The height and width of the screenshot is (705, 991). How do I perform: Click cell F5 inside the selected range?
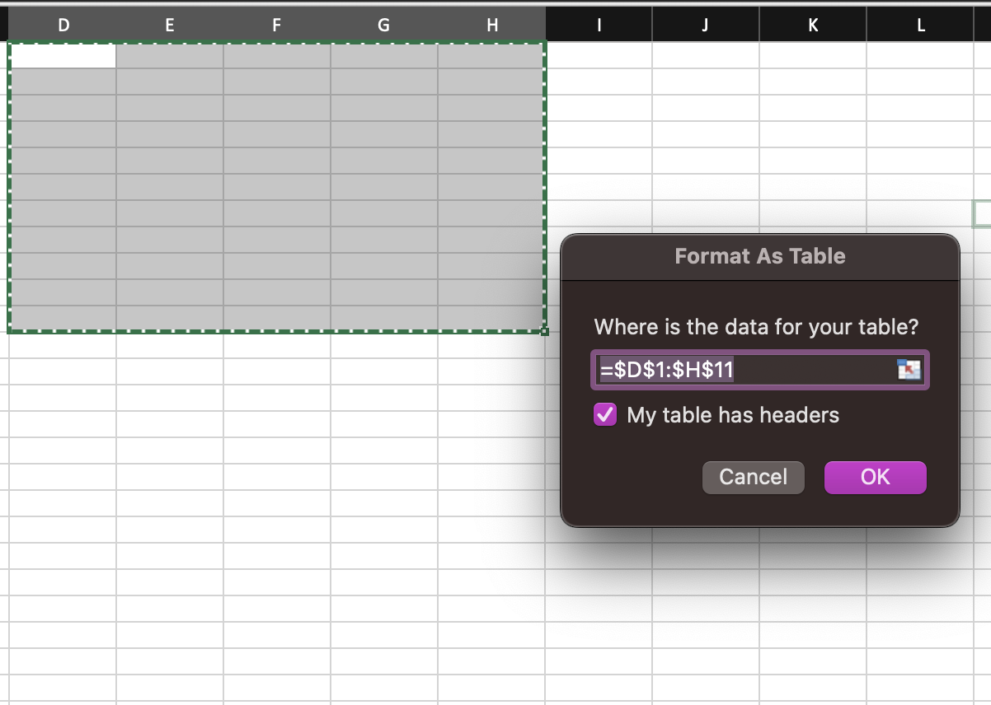[x=277, y=161]
